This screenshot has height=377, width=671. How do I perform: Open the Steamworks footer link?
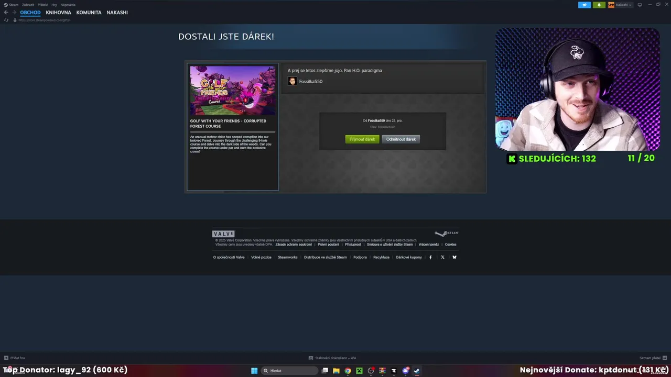coord(288,257)
